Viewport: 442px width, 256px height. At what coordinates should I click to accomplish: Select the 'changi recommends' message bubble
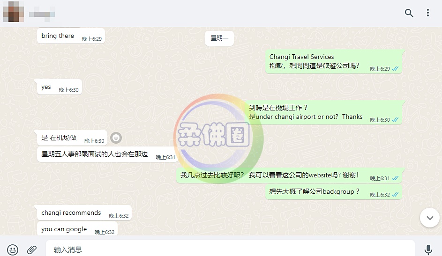tap(84, 213)
